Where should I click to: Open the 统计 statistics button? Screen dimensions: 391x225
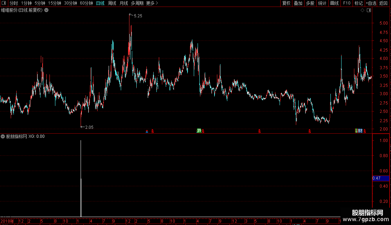[322, 3]
